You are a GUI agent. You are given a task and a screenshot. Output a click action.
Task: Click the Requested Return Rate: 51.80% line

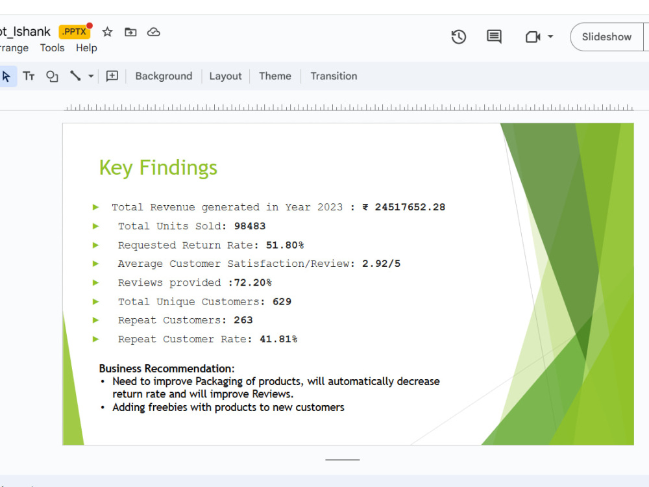pos(211,245)
